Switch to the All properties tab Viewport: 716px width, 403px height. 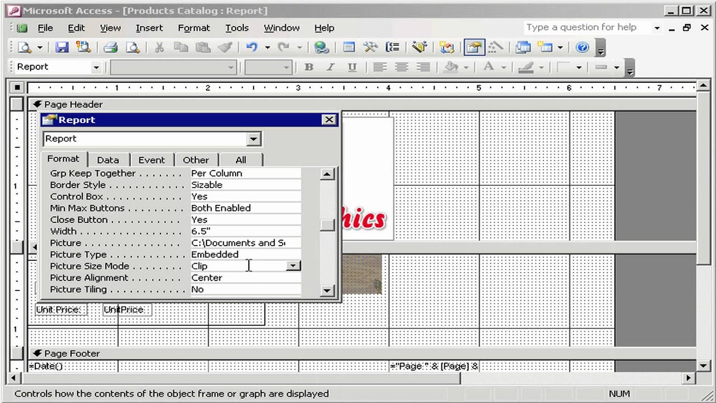[x=241, y=160]
